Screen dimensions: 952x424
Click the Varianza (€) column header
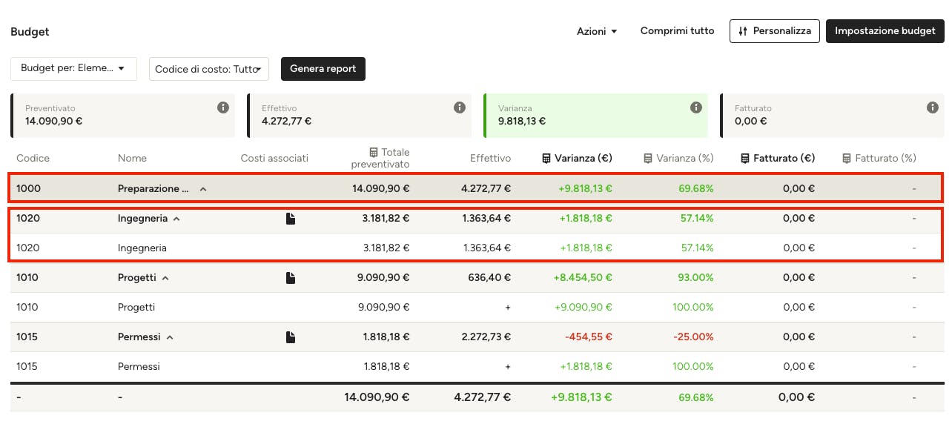coord(577,158)
